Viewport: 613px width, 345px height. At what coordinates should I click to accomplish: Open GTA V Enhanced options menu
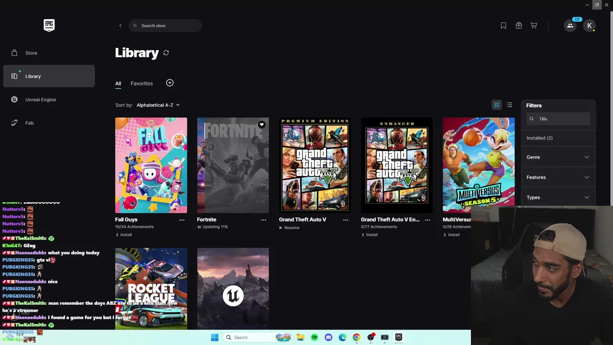(428, 220)
